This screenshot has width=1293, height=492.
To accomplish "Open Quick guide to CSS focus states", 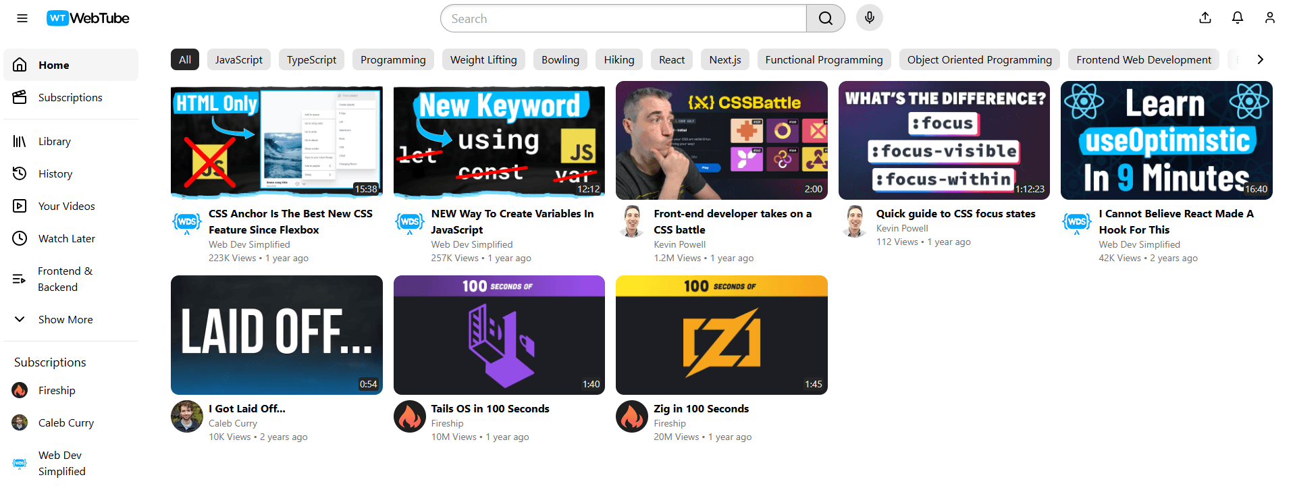I will pos(955,213).
